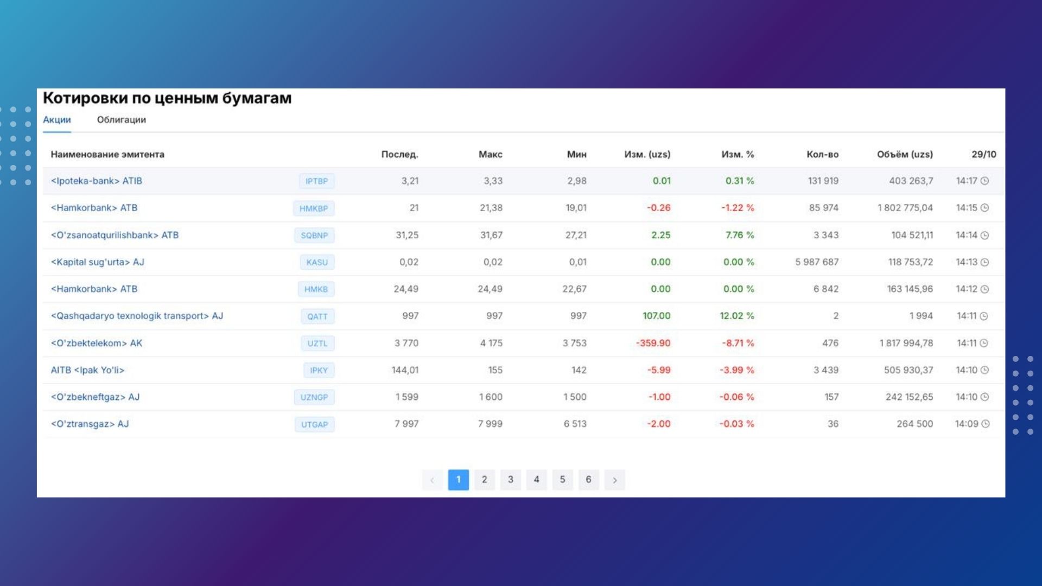Click the Макс column header
The height and width of the screenshot is (586, 1042).
tap(491, 154)
